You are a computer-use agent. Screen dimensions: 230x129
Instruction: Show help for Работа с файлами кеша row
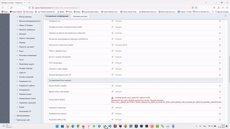(220, 51)
